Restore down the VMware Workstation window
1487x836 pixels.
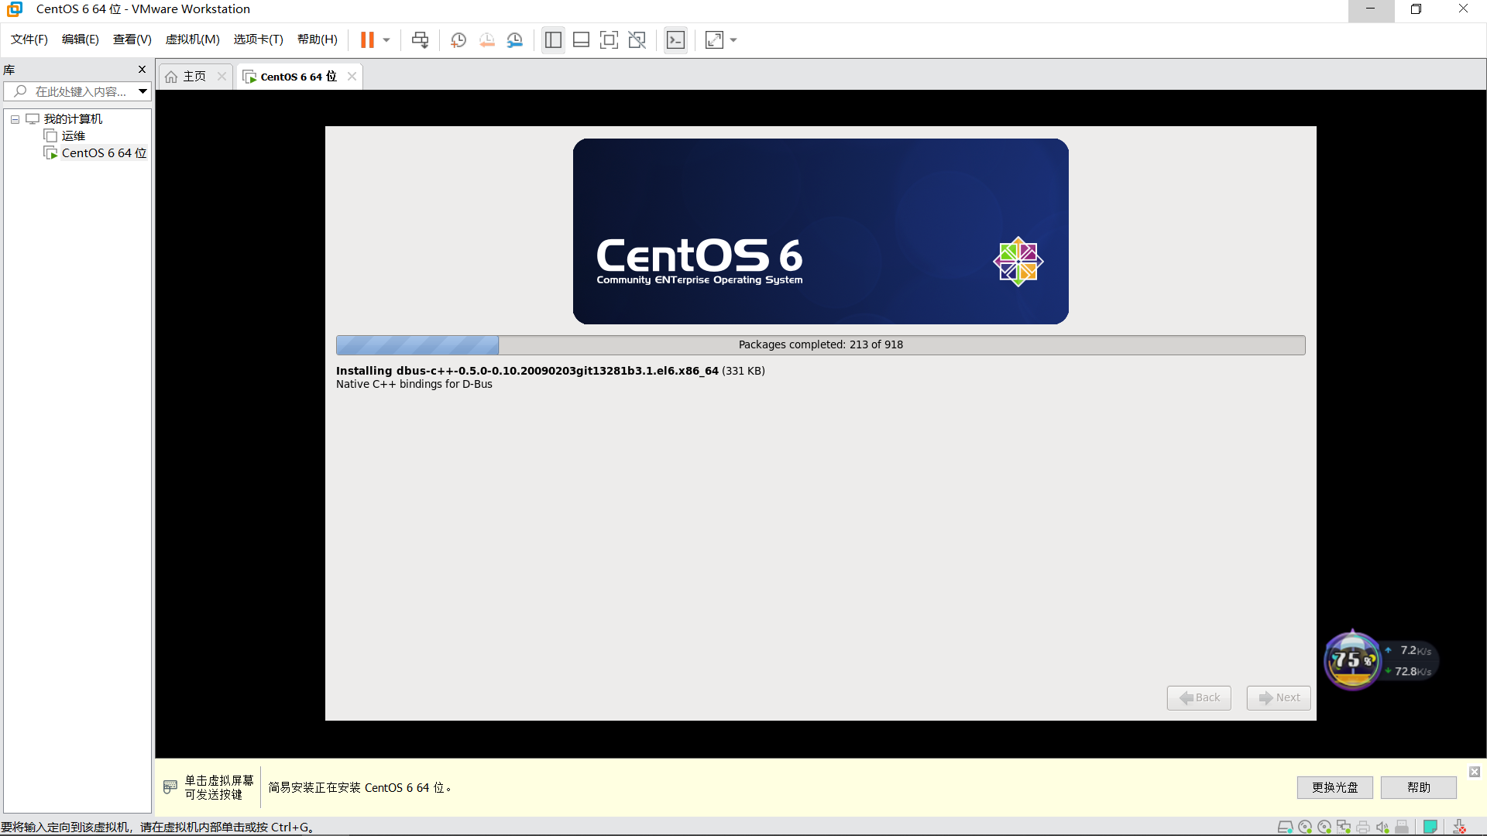pos(1416,9)
